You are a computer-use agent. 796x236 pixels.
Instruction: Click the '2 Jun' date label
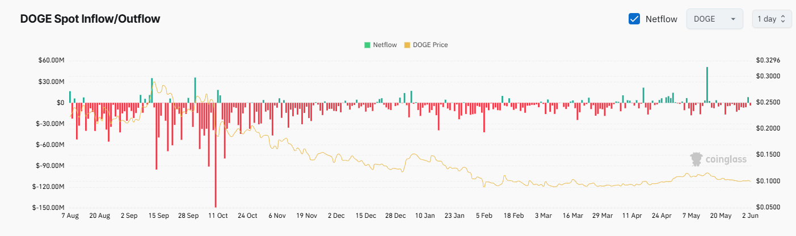click(750, 216)
